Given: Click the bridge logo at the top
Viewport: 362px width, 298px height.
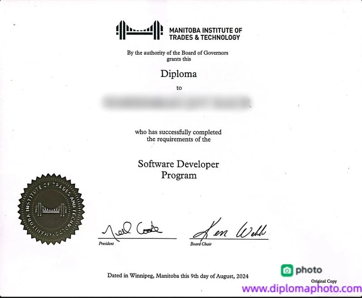Looking at the screenshot, I should (x=139, y=30).
